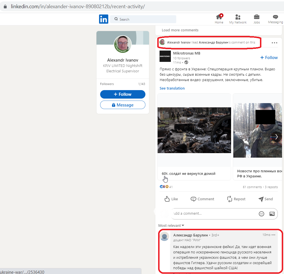Open the 61 comments link

(252, 187)
